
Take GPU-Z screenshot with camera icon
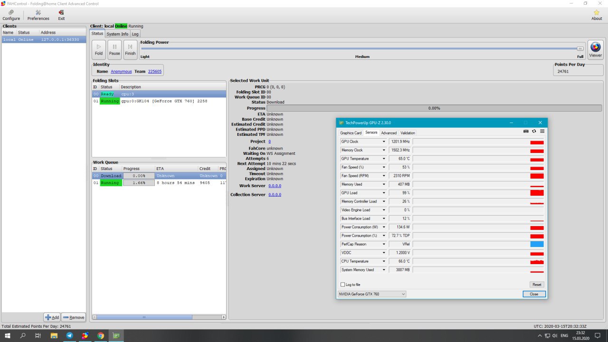tap(526, 131)
